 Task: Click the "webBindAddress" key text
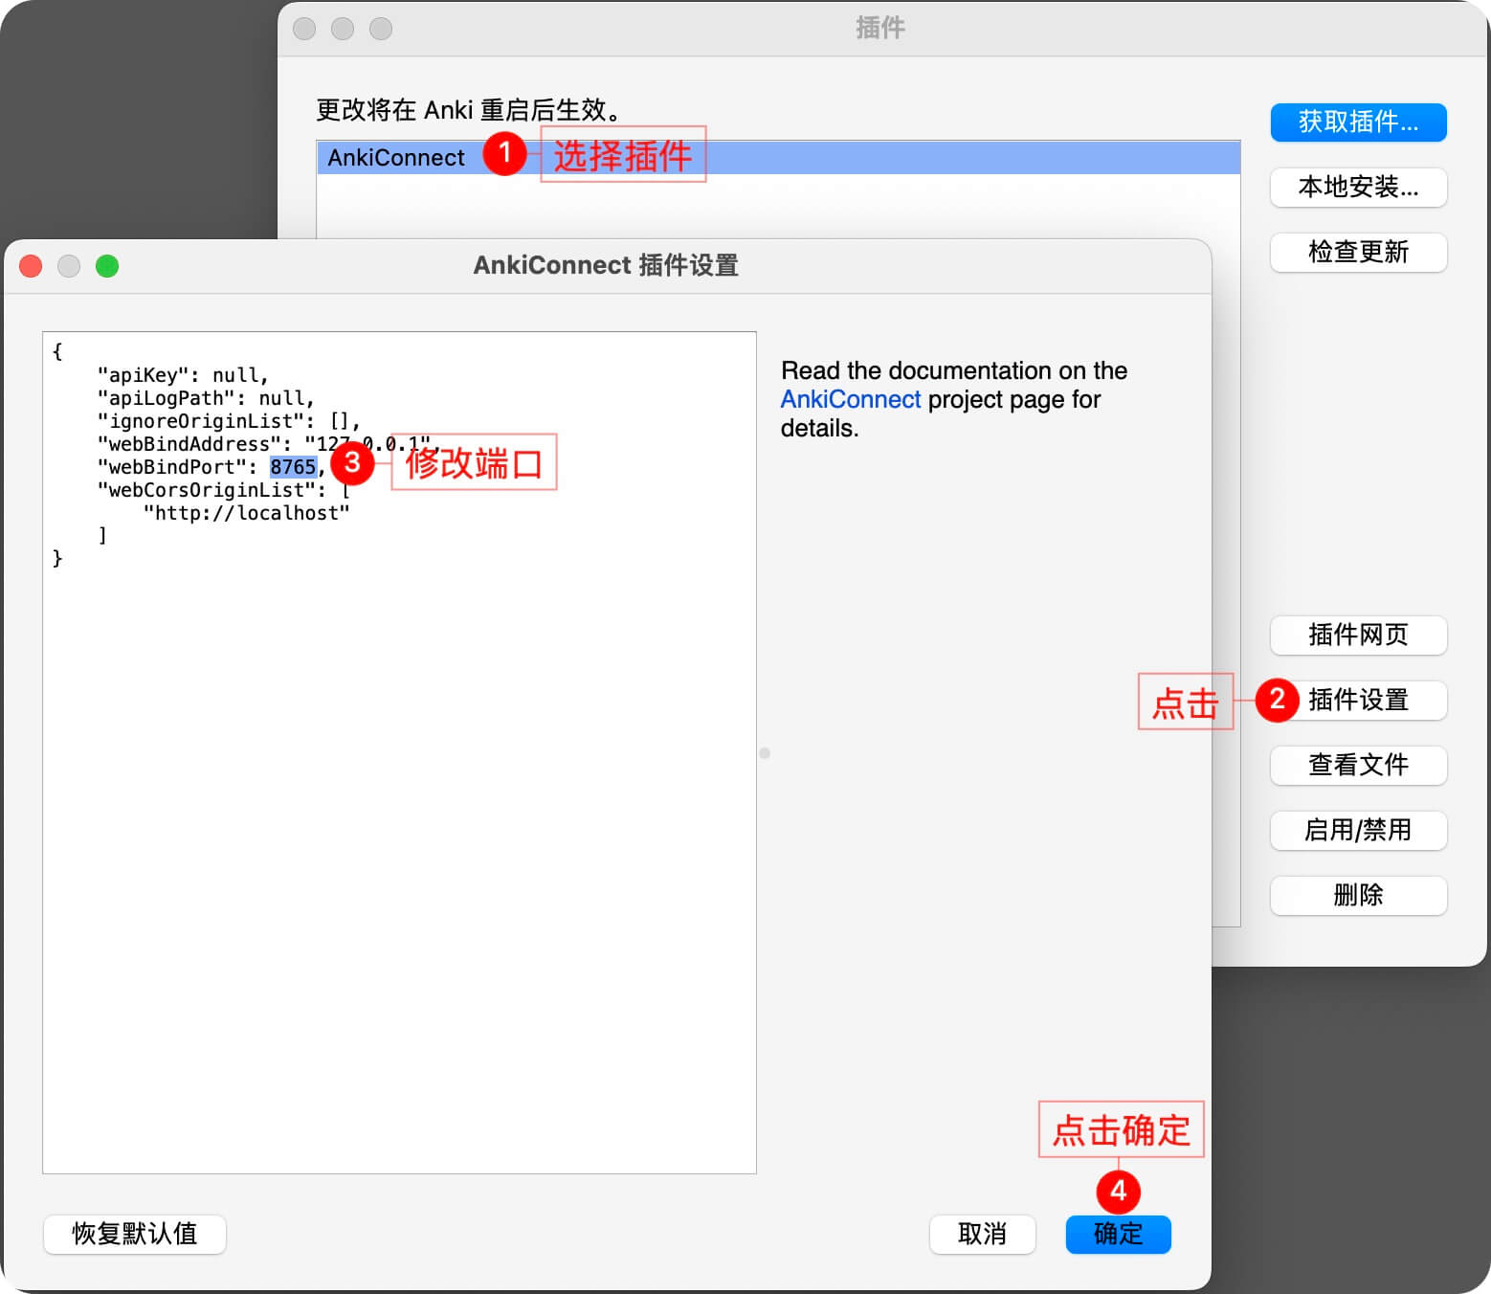click(189, 444)
